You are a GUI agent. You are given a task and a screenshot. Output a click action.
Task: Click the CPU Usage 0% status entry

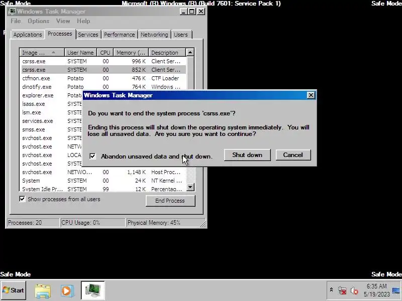tap(92, 222)
